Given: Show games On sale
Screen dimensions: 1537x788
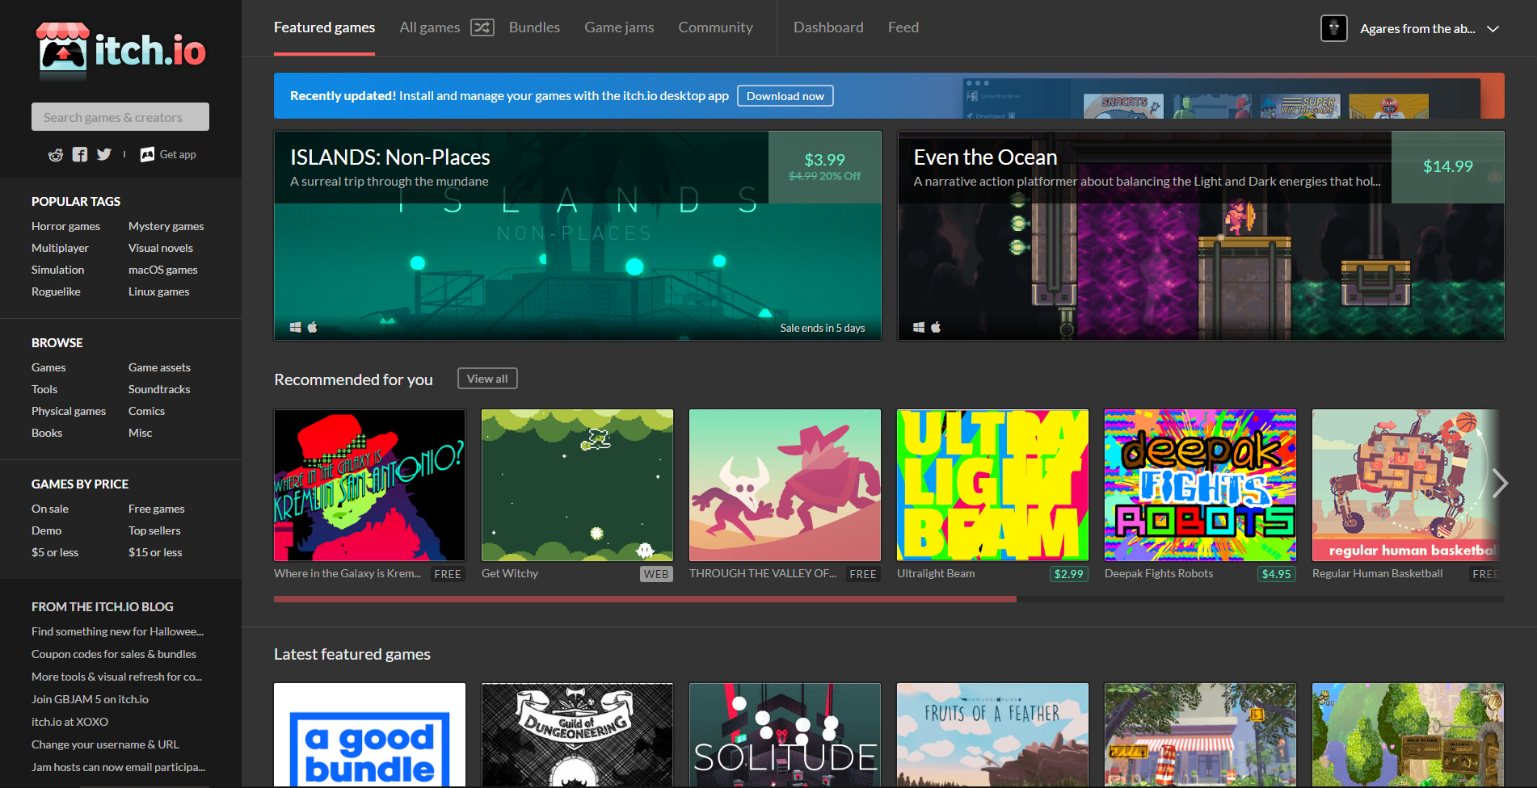Looking at the screenshot, I should click(x=50, y=509).
